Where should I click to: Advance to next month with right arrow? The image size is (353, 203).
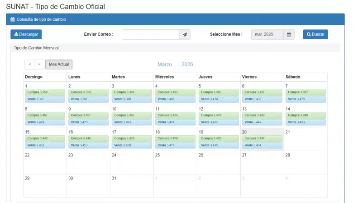(39, 65)
